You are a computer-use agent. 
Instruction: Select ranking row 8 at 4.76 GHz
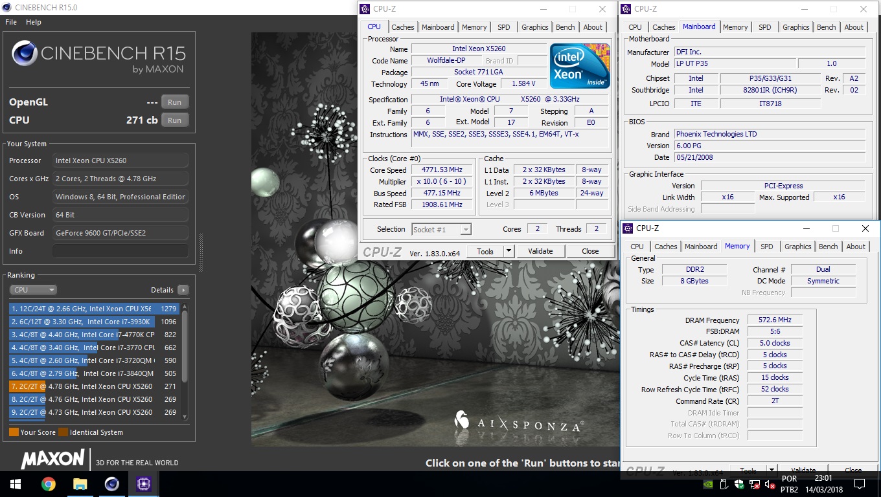pos(95,399)
